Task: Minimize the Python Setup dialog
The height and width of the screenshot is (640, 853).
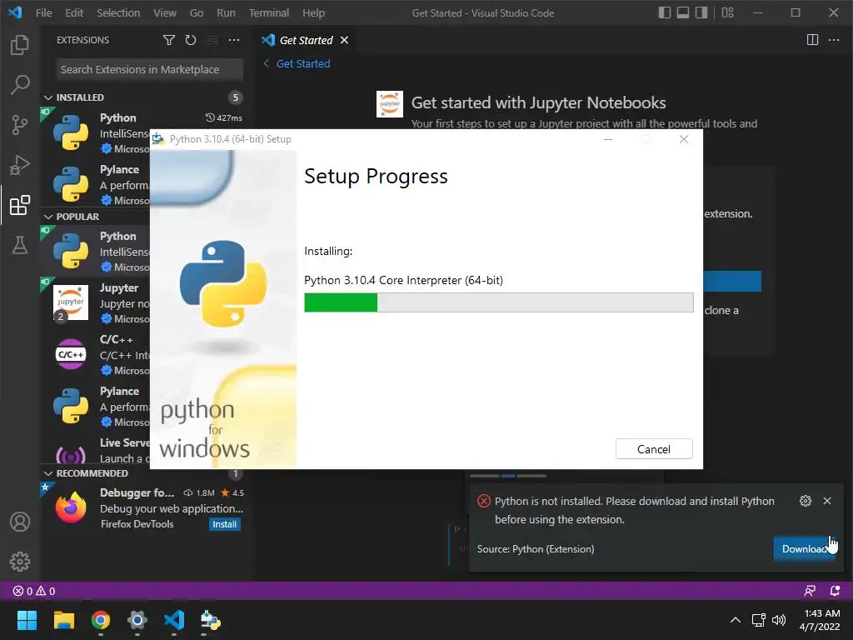Action: click(607, 139)
